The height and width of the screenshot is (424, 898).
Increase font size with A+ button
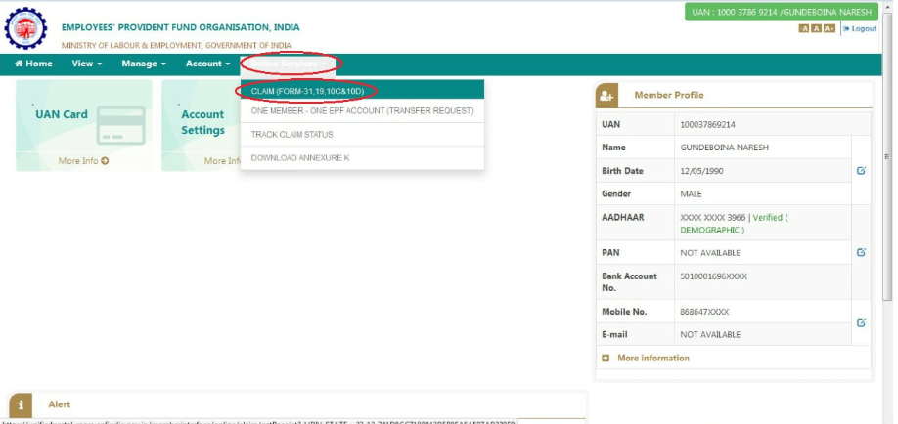830,29
